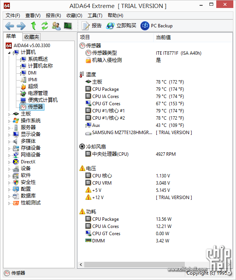Click the 安全性 shield icon
Image resolution: width=236 pixels, height=280 pixels.
pos(16,182)
